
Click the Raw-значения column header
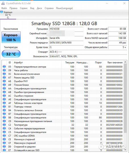pos(113,63)
